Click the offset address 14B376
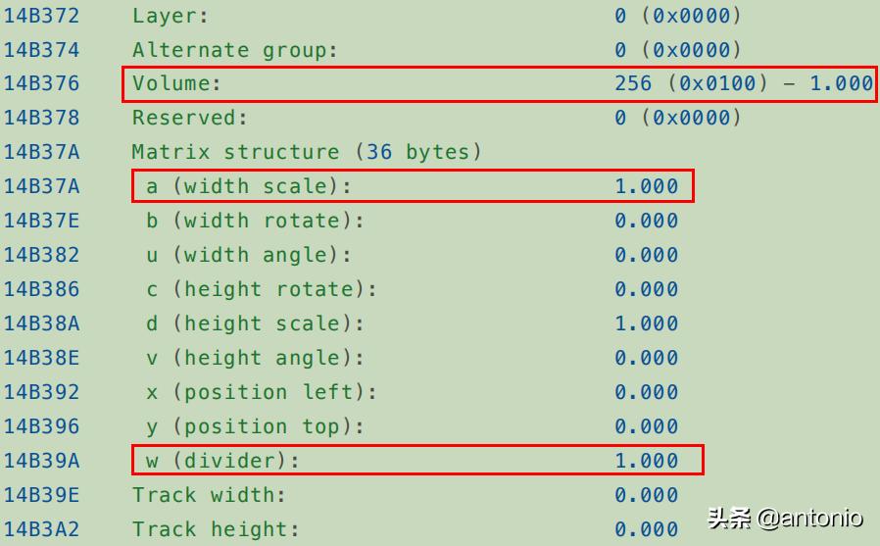The height and width of the screenshot is (546, 880). [41, 83]
